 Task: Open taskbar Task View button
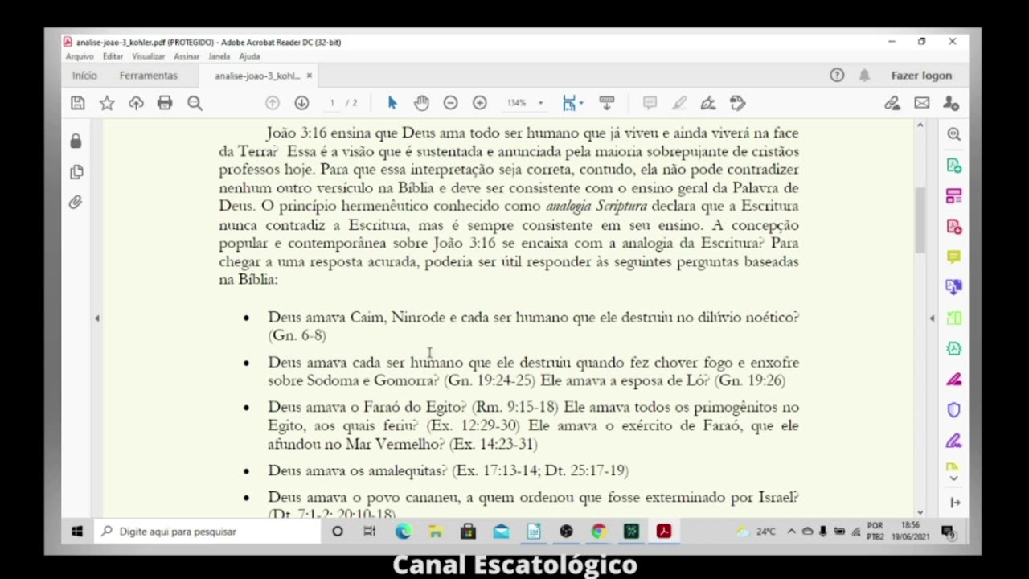(370, 532)
